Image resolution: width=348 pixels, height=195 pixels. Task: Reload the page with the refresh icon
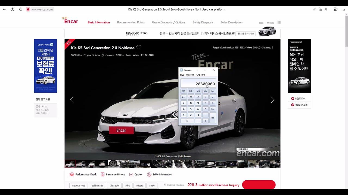(20, 9)
